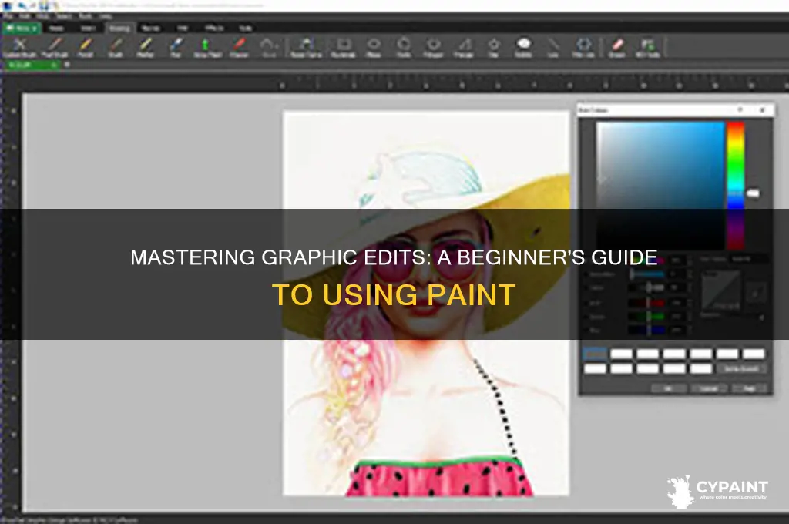Open the green New dropdown button
The height and width of the screenshot is (524, 789).
click(21, 29)
